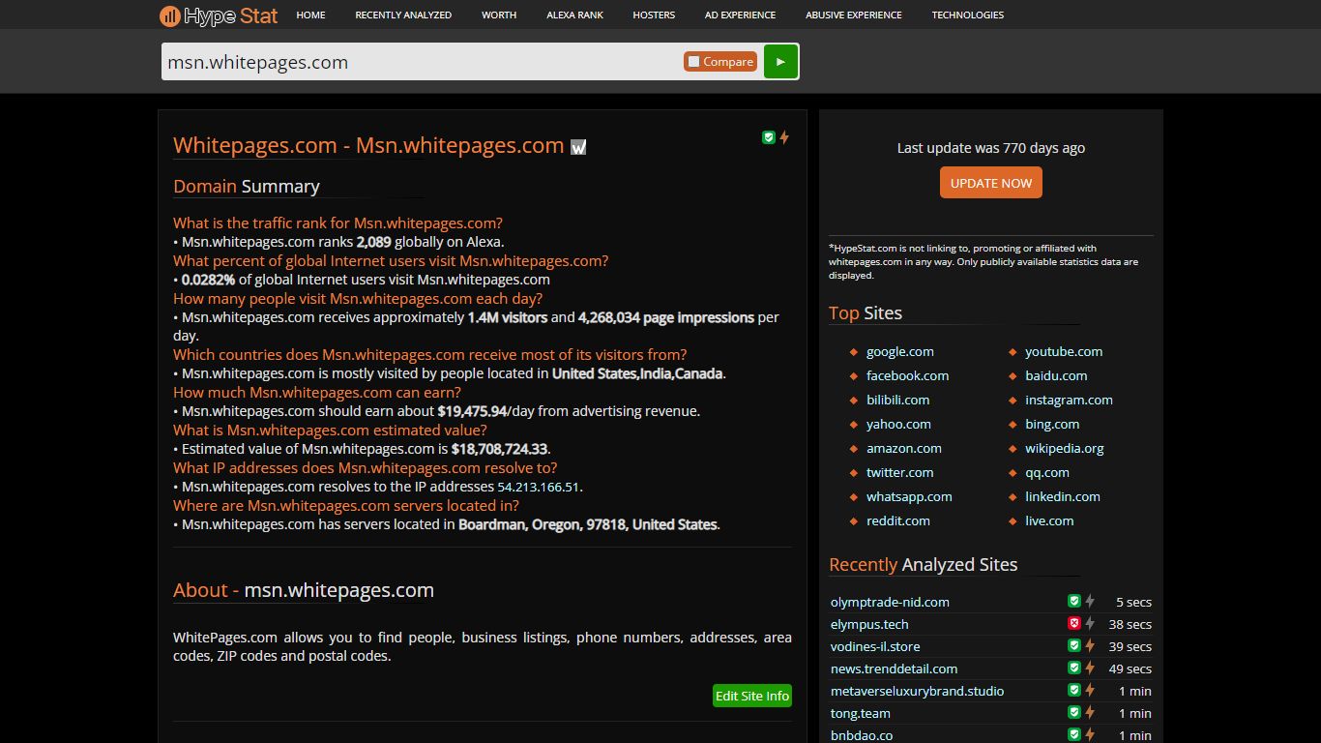Open youtube.com in Top Sites
Viewport: 1321px width, 743px height.
1064,351
